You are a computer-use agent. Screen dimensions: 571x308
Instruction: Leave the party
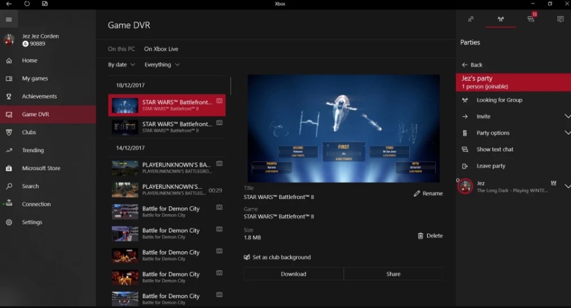513,166
